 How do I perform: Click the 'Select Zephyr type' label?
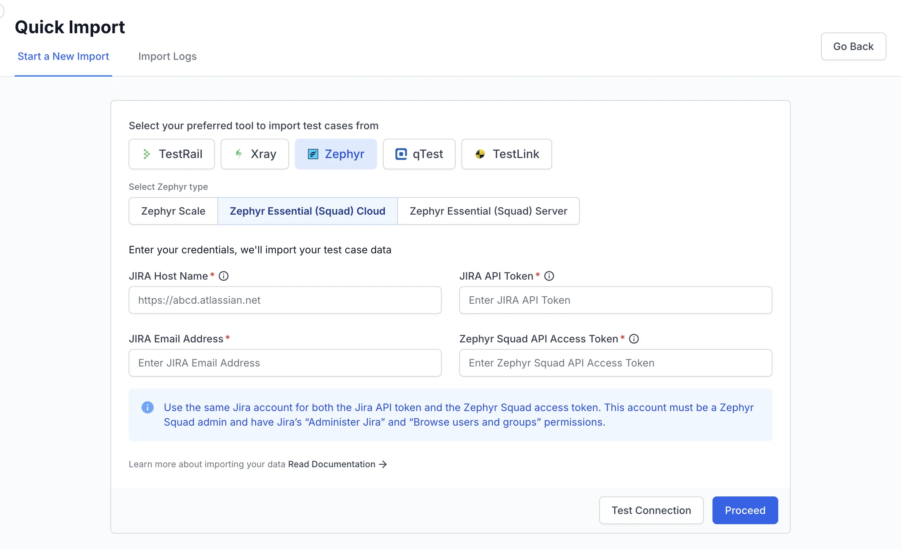[168, 187]
